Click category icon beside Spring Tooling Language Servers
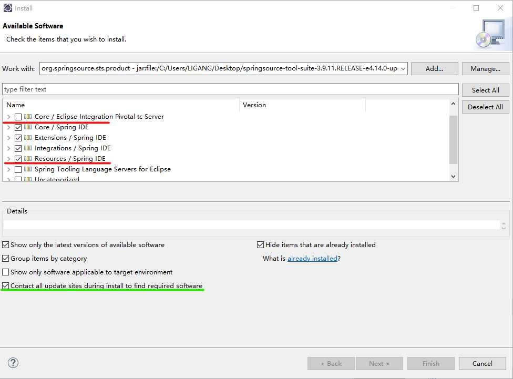The image size is (513, 379). pos(28,169)
